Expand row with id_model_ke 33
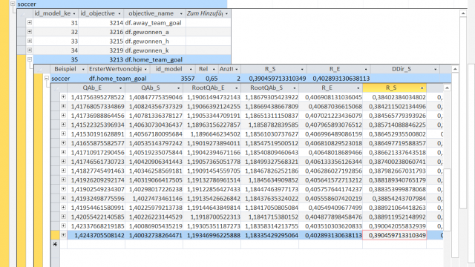 click(30, 41)
